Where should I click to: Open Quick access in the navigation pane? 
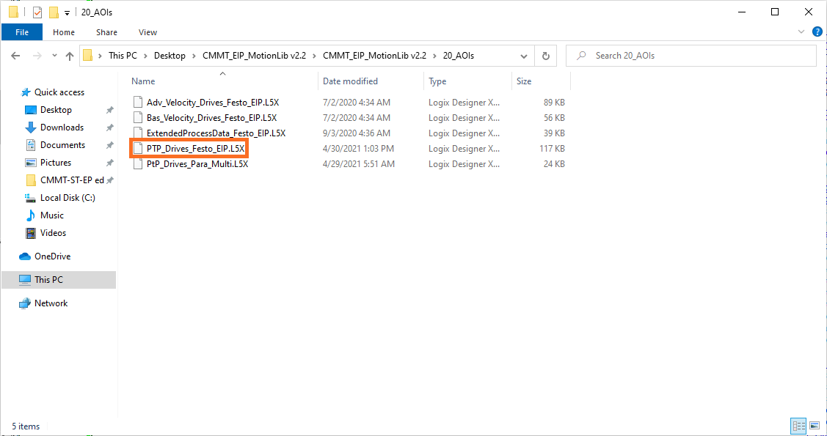[x=59, y=92]
